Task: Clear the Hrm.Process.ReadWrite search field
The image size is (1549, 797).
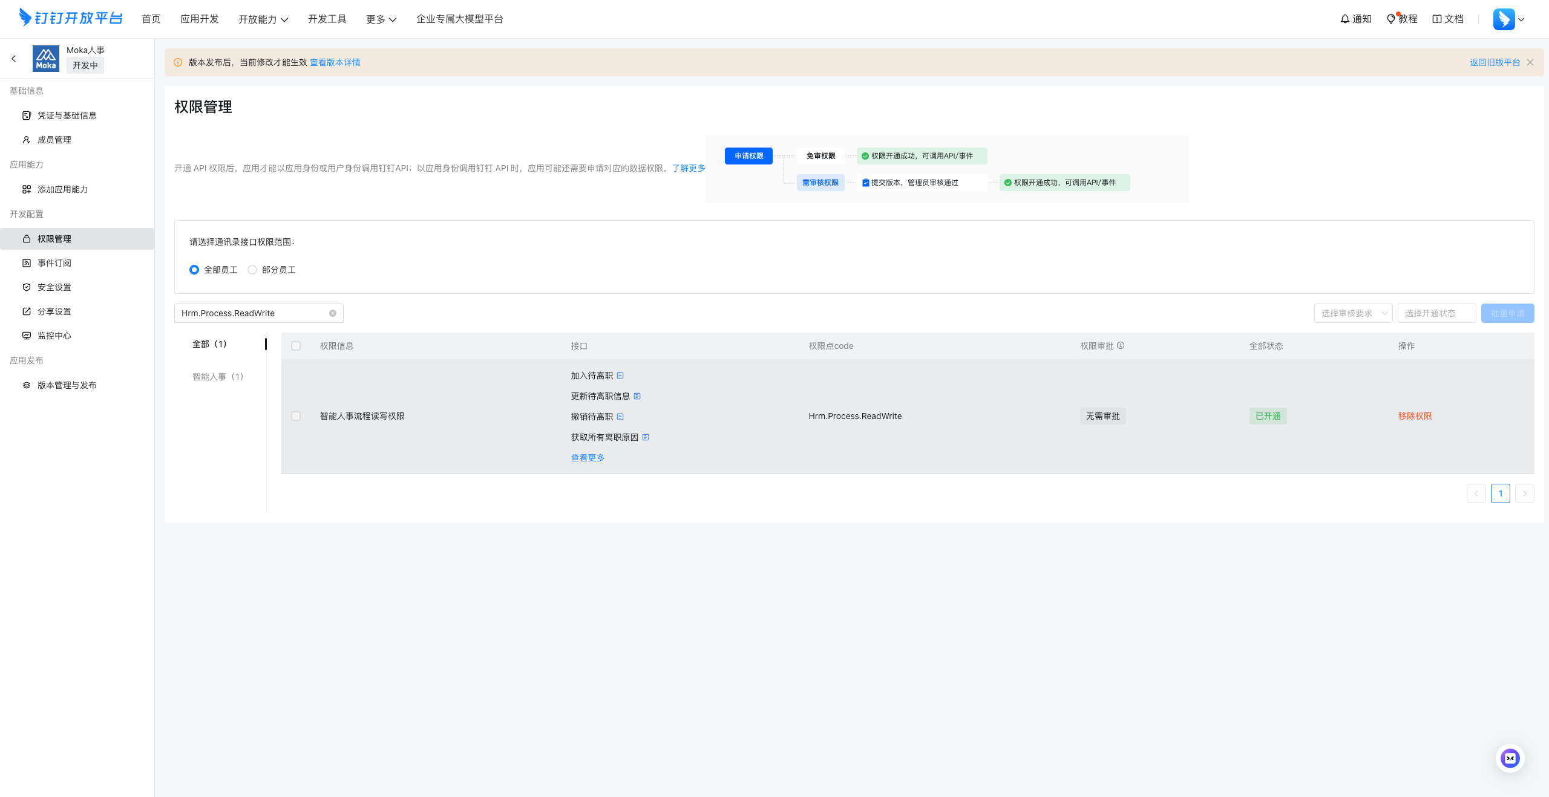Action: (x=333, y=313)
